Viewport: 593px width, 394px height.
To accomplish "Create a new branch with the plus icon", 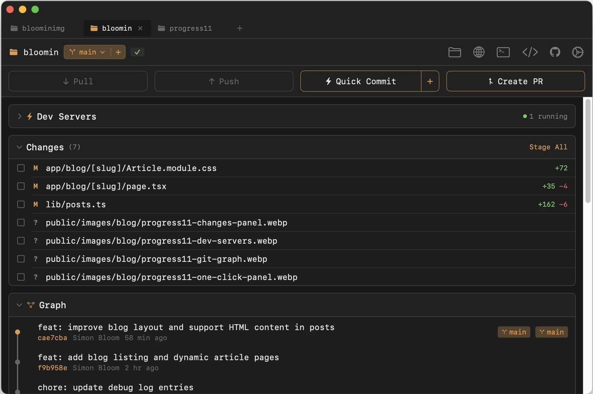I will 118,52.
